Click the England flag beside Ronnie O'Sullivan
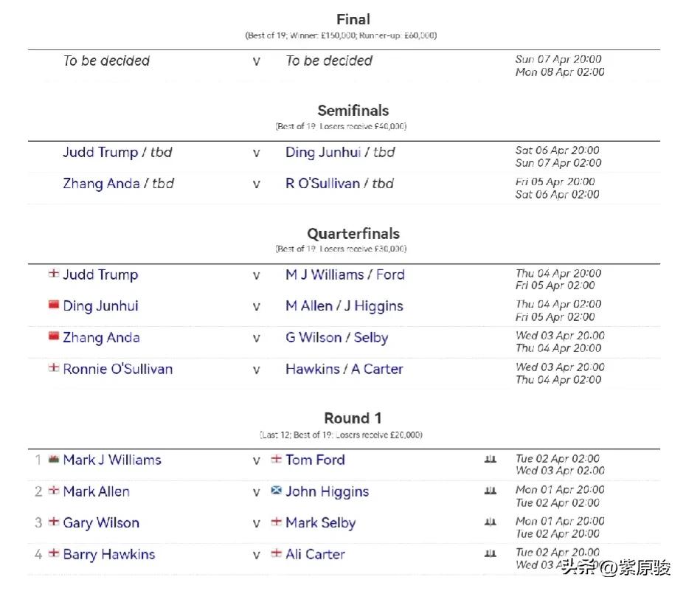Screen dimensions: 686x591 [x=53, y=367]
